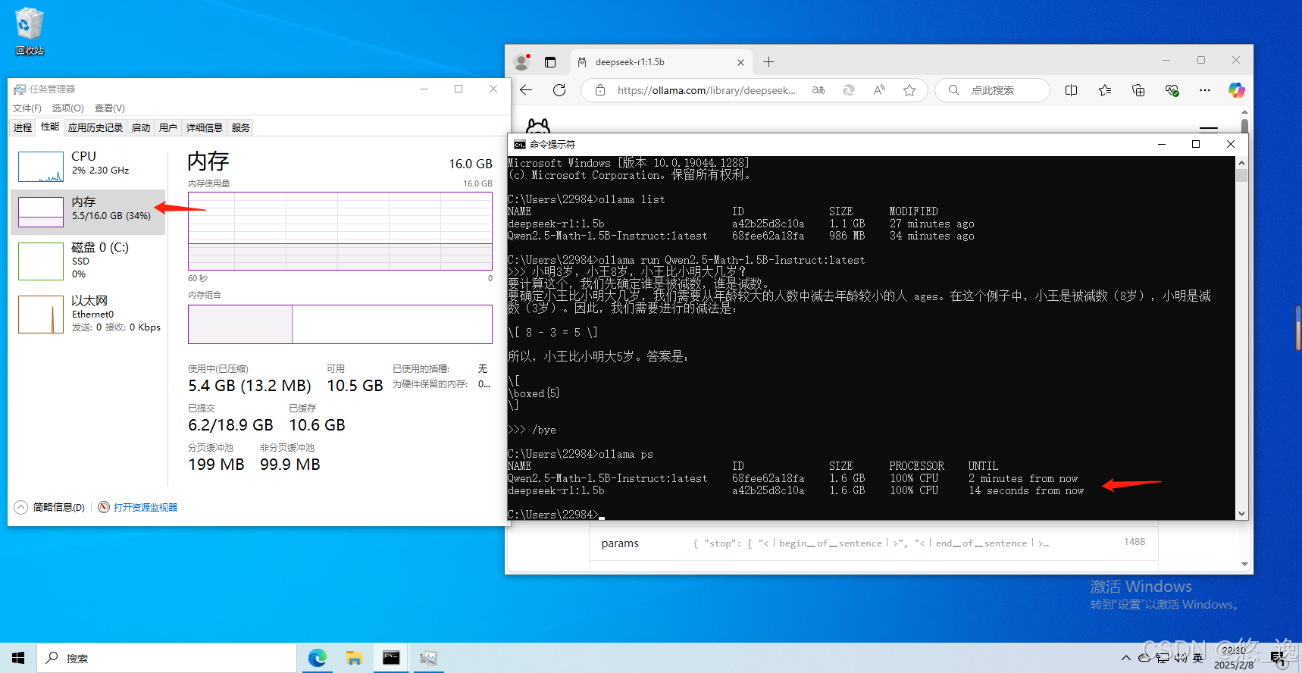This screenshot has width=1302, height=673.
Task: Switch to the 启动 tab
Action: pyautogui.click(x=141, y=127)
